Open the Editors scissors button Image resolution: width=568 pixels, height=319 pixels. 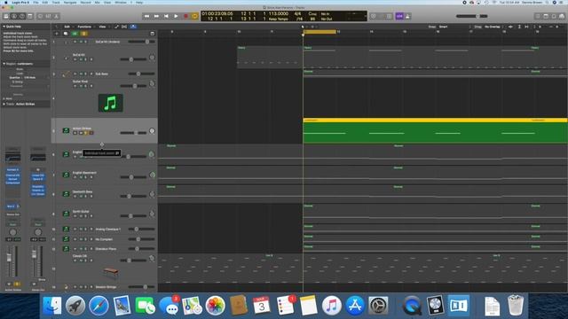57,16
